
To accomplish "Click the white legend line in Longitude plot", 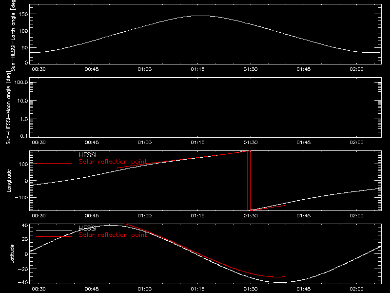I will click(x=54, y=157).
